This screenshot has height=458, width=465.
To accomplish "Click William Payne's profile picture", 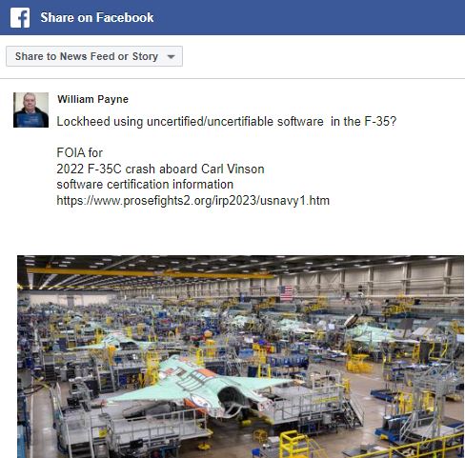I will point(30,110).
